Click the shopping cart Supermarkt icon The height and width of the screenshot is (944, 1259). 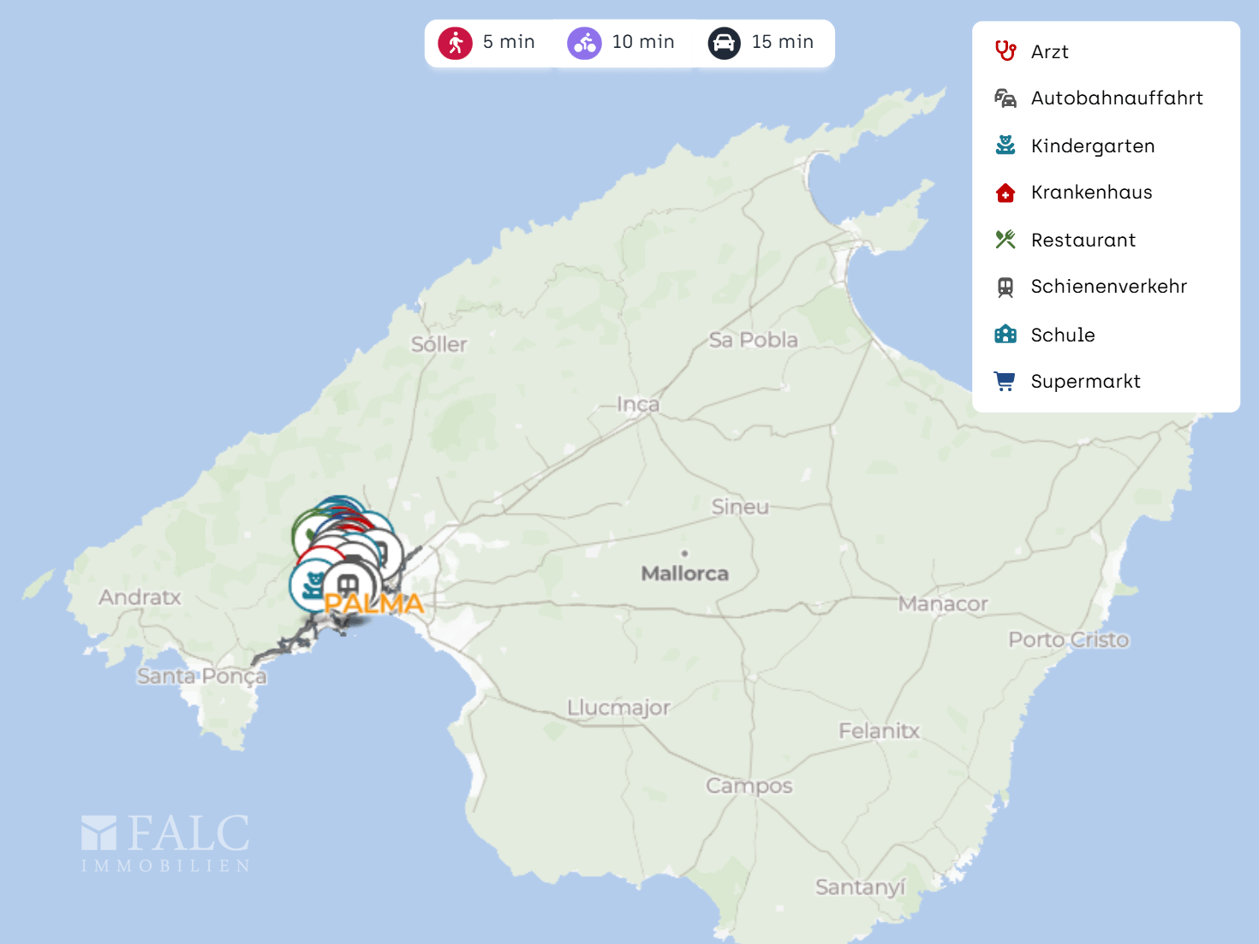(x=1005, y=381)
